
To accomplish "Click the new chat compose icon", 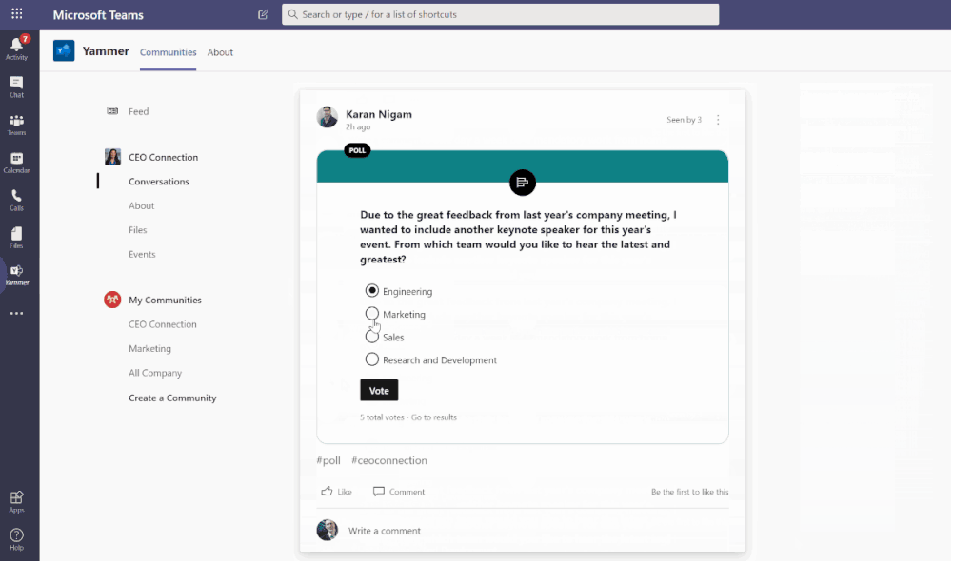I will 263,14.
